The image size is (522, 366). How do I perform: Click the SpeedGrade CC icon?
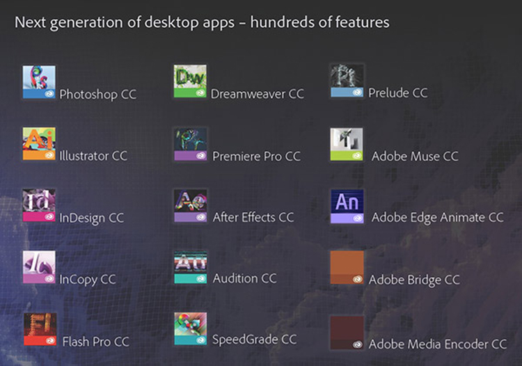191,328
